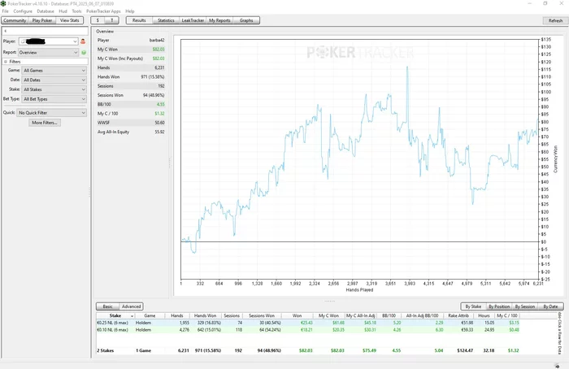
Task: Open the Game filter dropdown
Action: pos(54,71)
